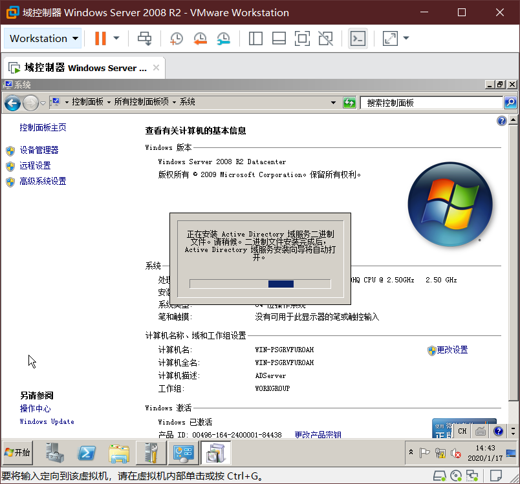Click the CH language bar indicator
The width and height of the screenshot is (520, 484).
point(462,431)
